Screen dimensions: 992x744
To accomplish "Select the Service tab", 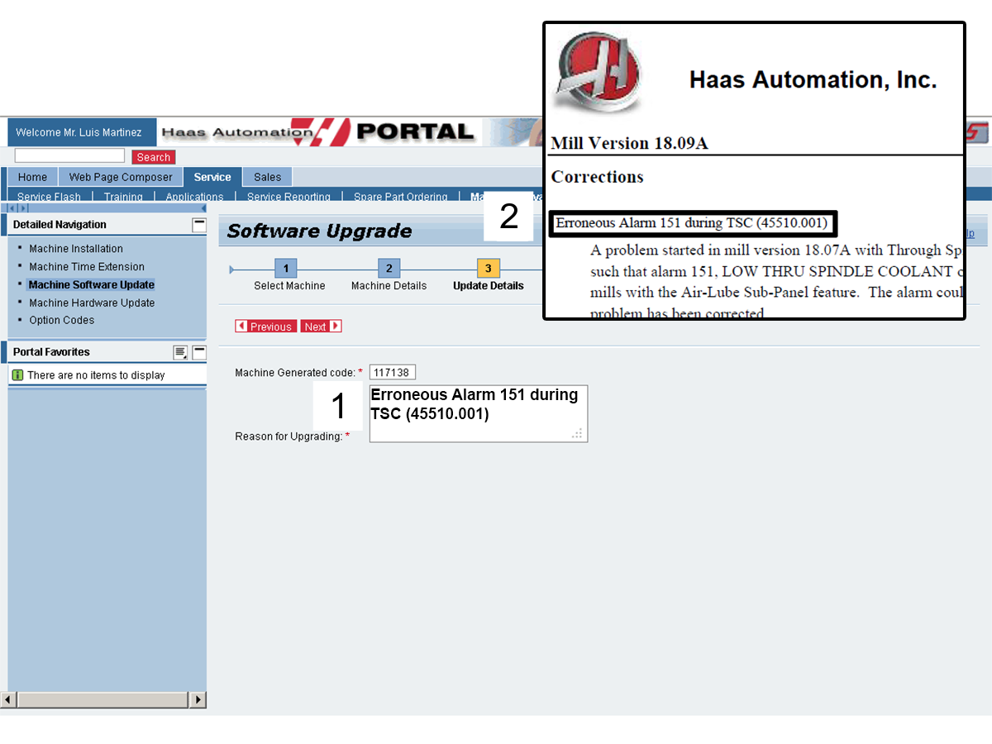I will click(212, 177).
